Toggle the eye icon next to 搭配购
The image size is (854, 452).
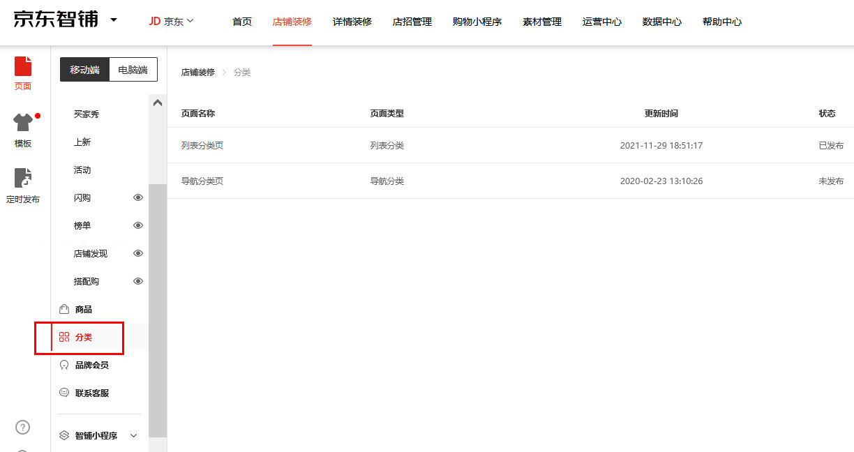[x=138, y=280]
